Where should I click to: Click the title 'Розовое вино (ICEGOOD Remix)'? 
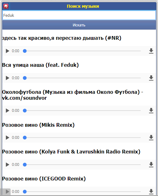(44, 179)
